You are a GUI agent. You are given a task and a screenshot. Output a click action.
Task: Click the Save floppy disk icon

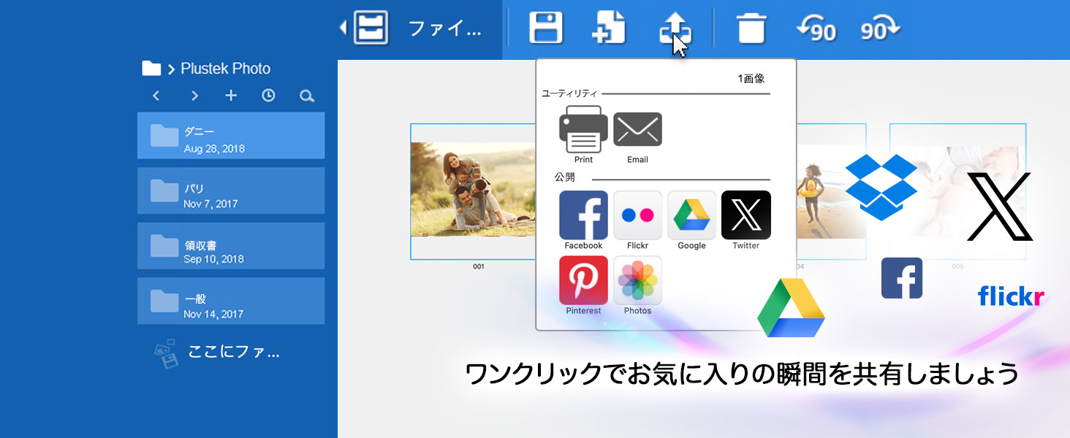545,28
